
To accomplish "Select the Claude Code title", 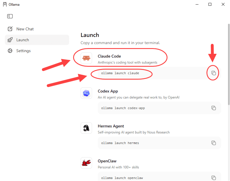I will (x=109, y=56).
